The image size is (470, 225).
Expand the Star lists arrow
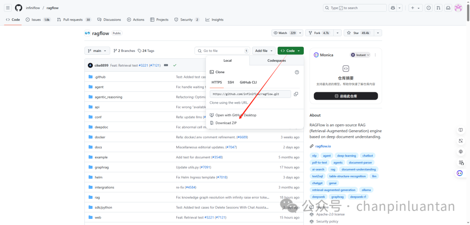[378, 33]
